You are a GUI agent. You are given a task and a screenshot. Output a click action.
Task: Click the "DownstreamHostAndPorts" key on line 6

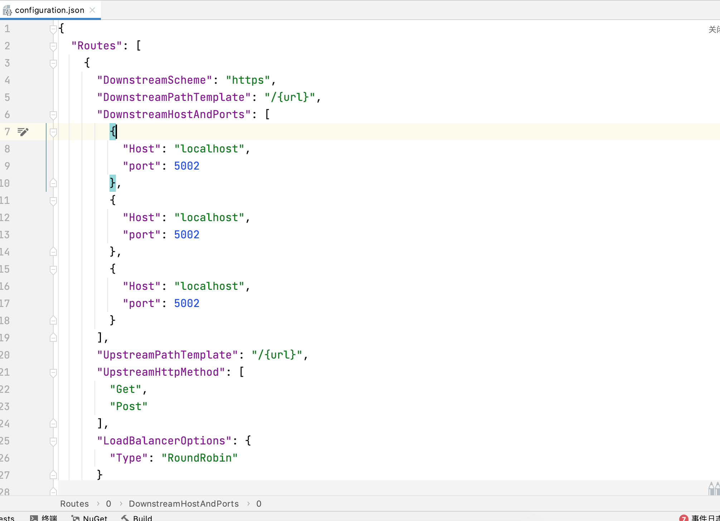point(174,115)
